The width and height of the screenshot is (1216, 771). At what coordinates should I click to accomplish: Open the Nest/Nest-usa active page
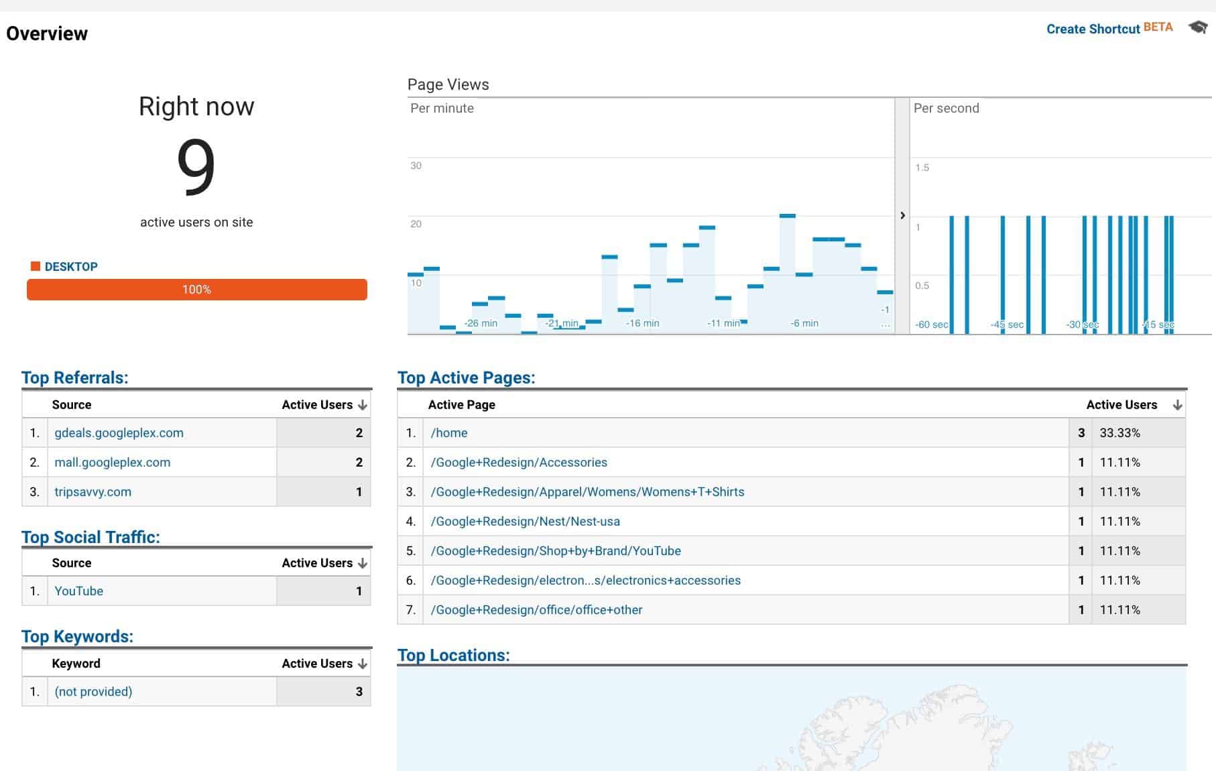[x=525, y=522]
